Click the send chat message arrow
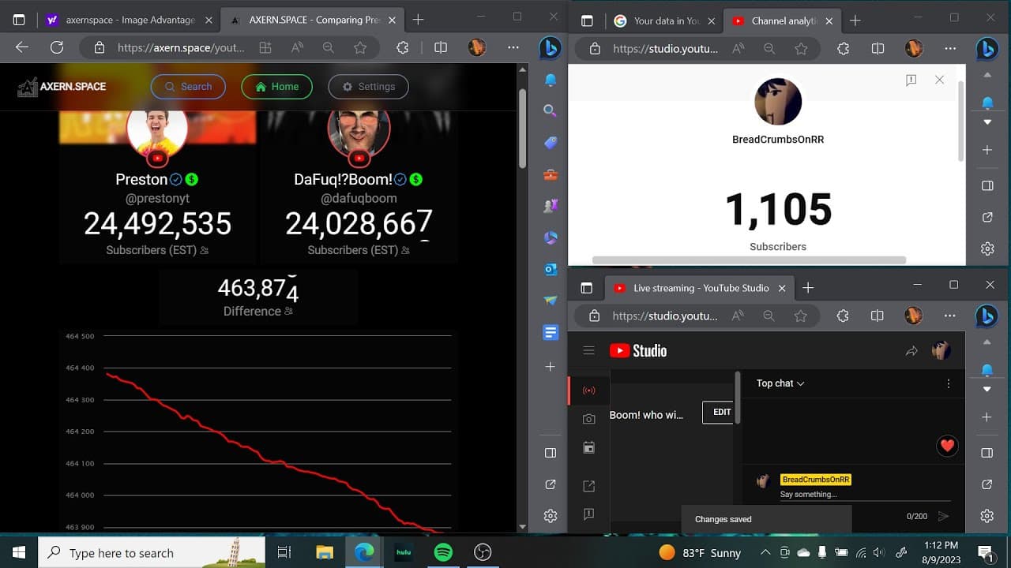Viewport: 1011px width, 568px height. click(942, 516)
